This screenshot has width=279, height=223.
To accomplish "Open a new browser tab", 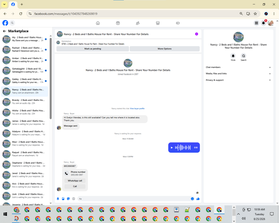I will (22, 4).
